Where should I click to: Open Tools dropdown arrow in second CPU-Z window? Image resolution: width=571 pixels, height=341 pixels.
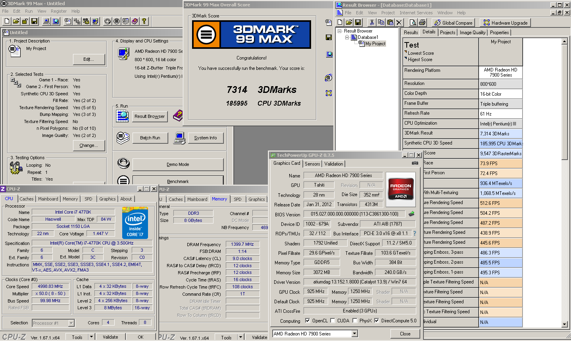click(240, 337)
